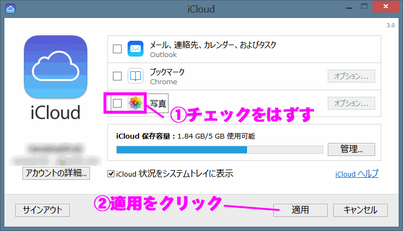Toggle the 写真 checkbox
This screenshot has width=403, height=231.
(x=117, y=103)
